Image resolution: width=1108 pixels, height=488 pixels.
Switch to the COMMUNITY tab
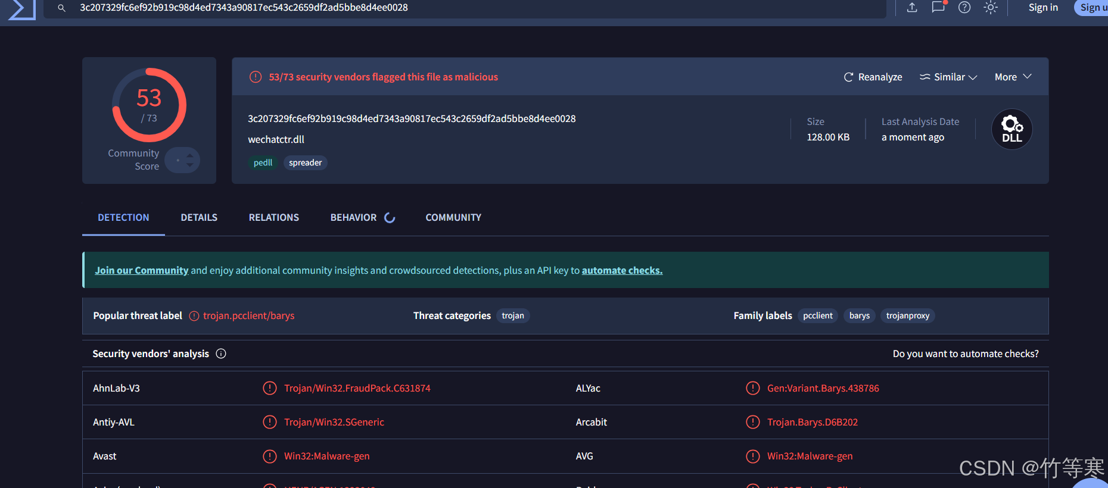(x=453, y=218)
